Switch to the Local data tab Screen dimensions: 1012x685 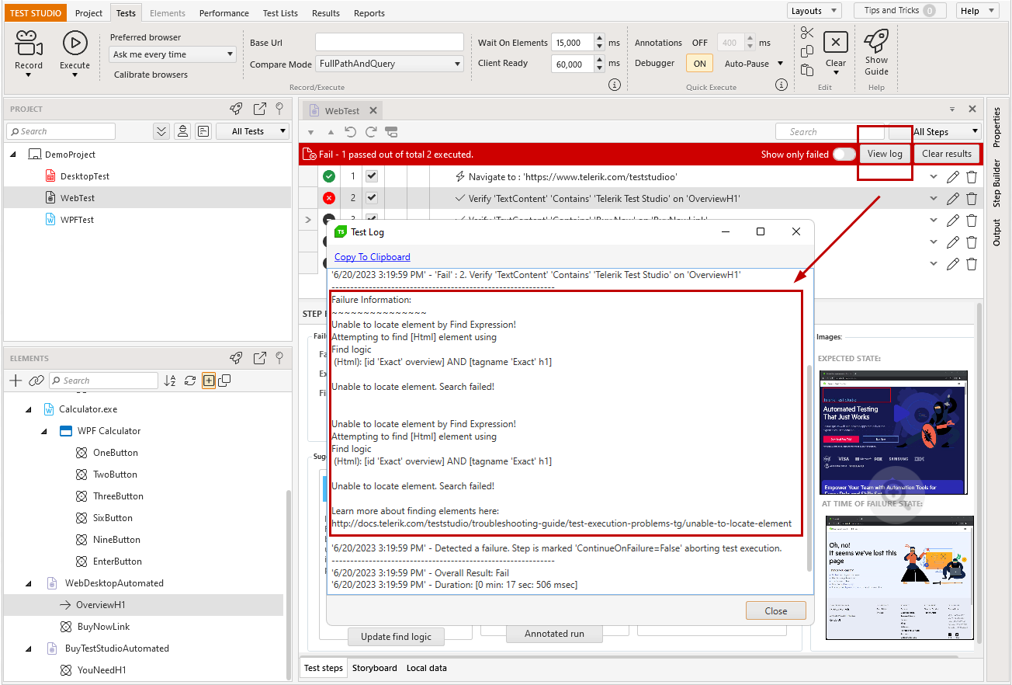(427, 668)
